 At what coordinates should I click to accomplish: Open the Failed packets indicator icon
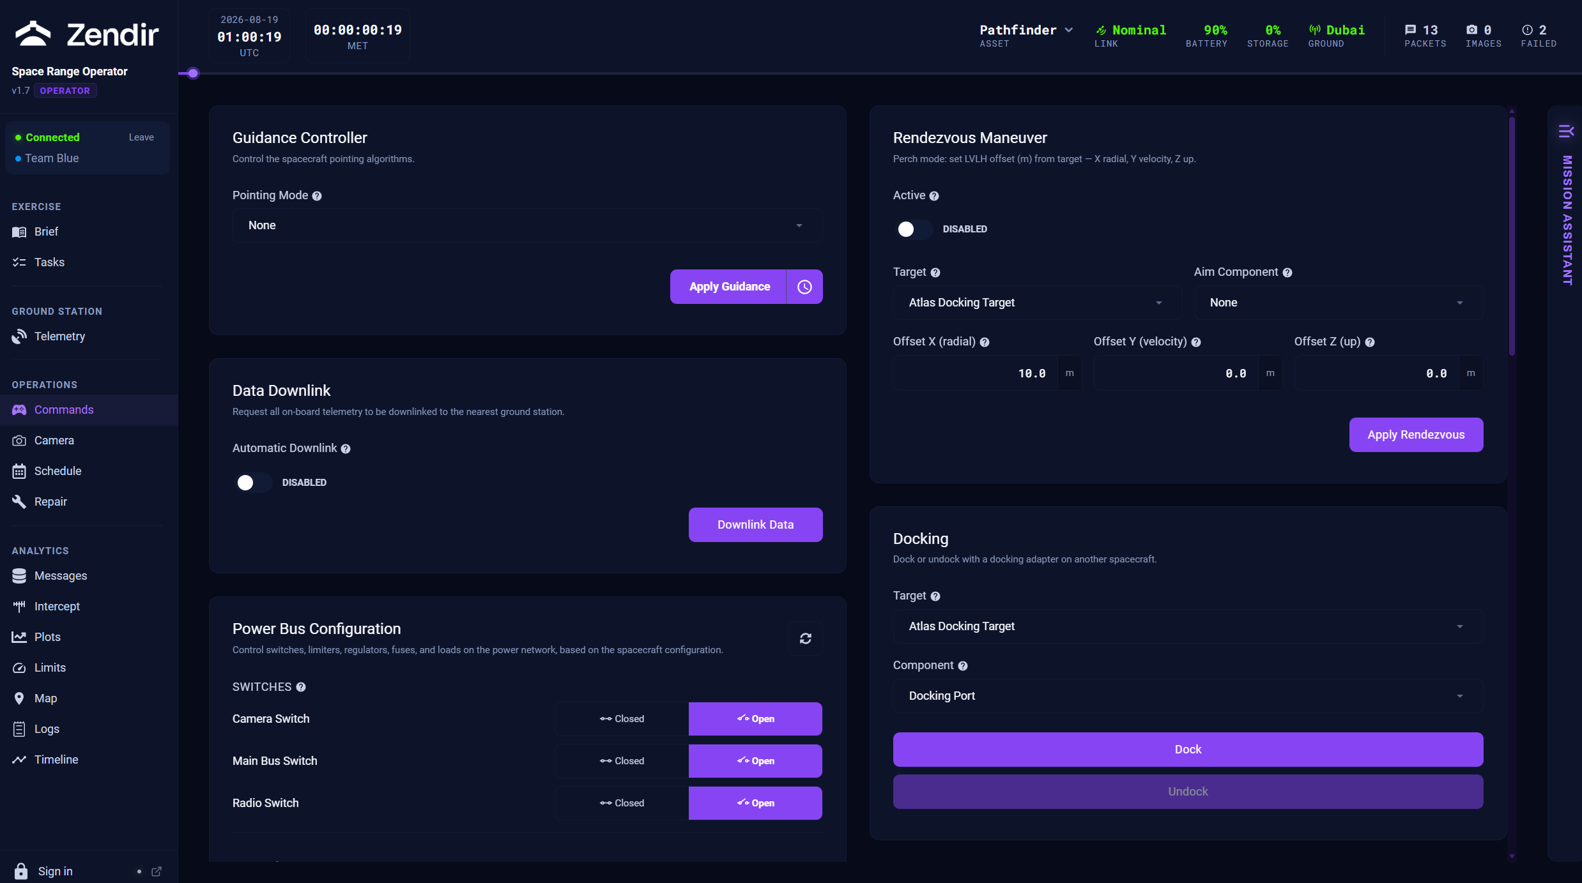coord(1527,30)
